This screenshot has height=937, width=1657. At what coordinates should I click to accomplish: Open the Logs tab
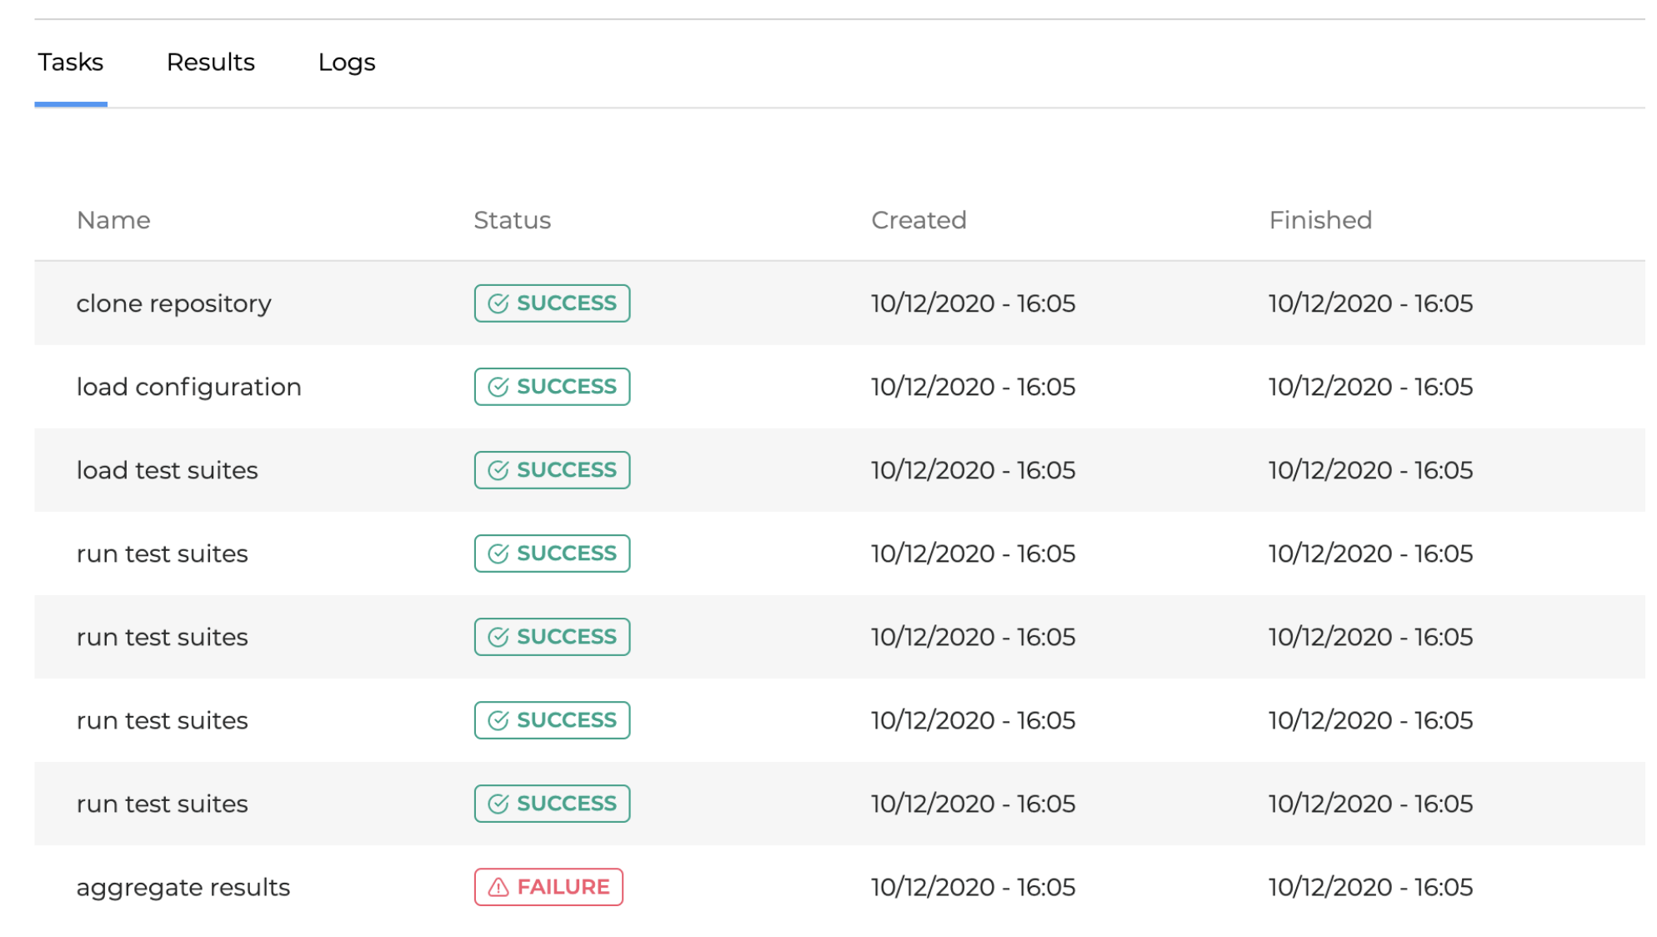point(347,63)
